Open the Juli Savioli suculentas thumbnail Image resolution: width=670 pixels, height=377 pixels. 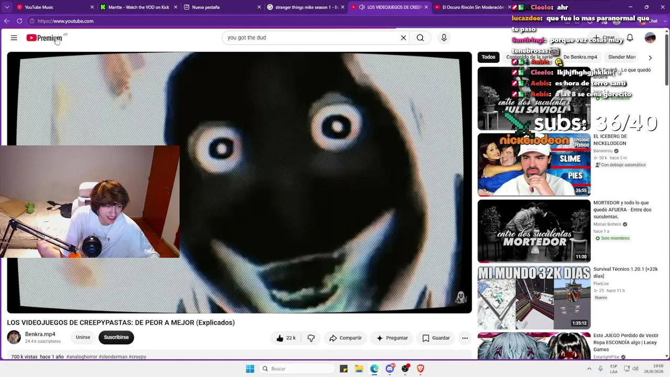click(534, 98)
